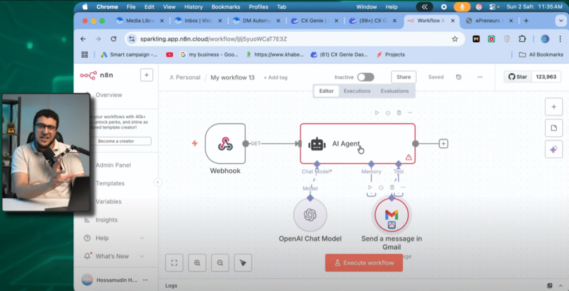Inspect the AI Agent warning triangle
Viewport: 569px width, 291px height.
click(x=408, y=157)
